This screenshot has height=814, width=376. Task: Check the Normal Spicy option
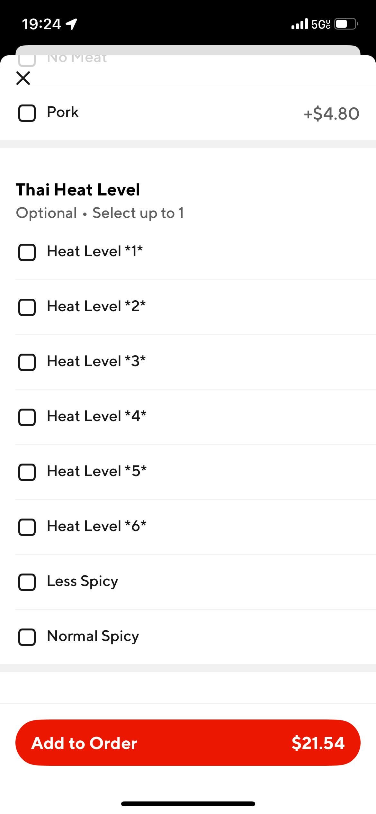[x=27, y=637]
